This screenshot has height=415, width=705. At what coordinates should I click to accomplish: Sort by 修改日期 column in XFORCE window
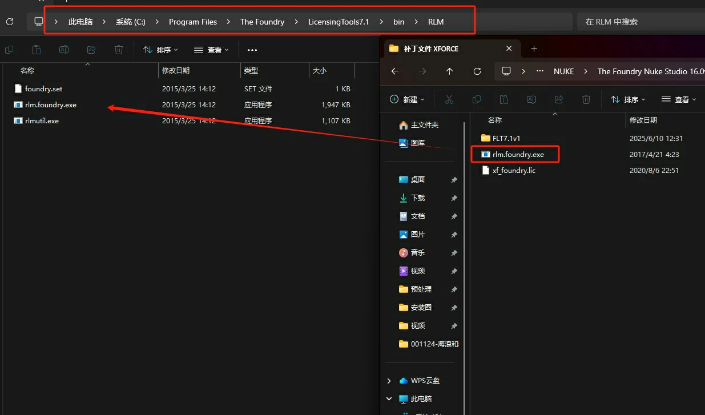(x=643, y=120)
